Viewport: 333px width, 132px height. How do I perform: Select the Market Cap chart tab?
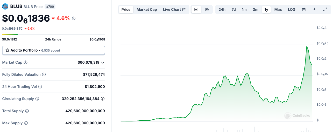pyautogui.click(x=147, y=10)
